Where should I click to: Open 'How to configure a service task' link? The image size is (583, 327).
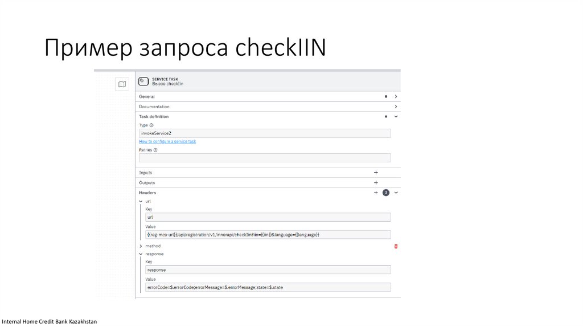pyautogui.click(x=167, y=141)
